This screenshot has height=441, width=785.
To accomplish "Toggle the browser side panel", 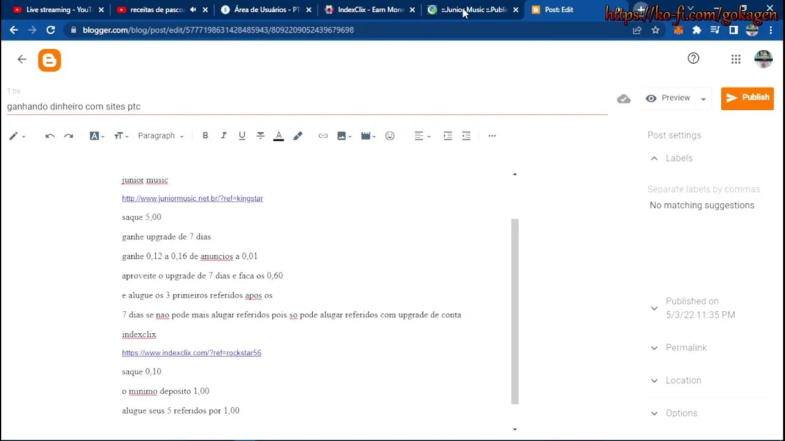I will click(x=733, y=30).
